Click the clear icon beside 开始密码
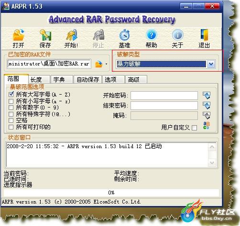The image size is (240, 226). 207,96
